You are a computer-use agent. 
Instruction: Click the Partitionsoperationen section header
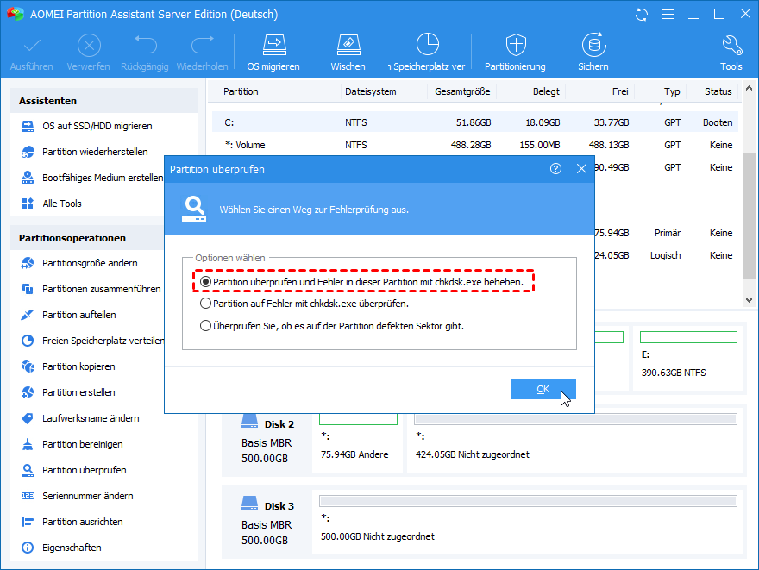87,238
